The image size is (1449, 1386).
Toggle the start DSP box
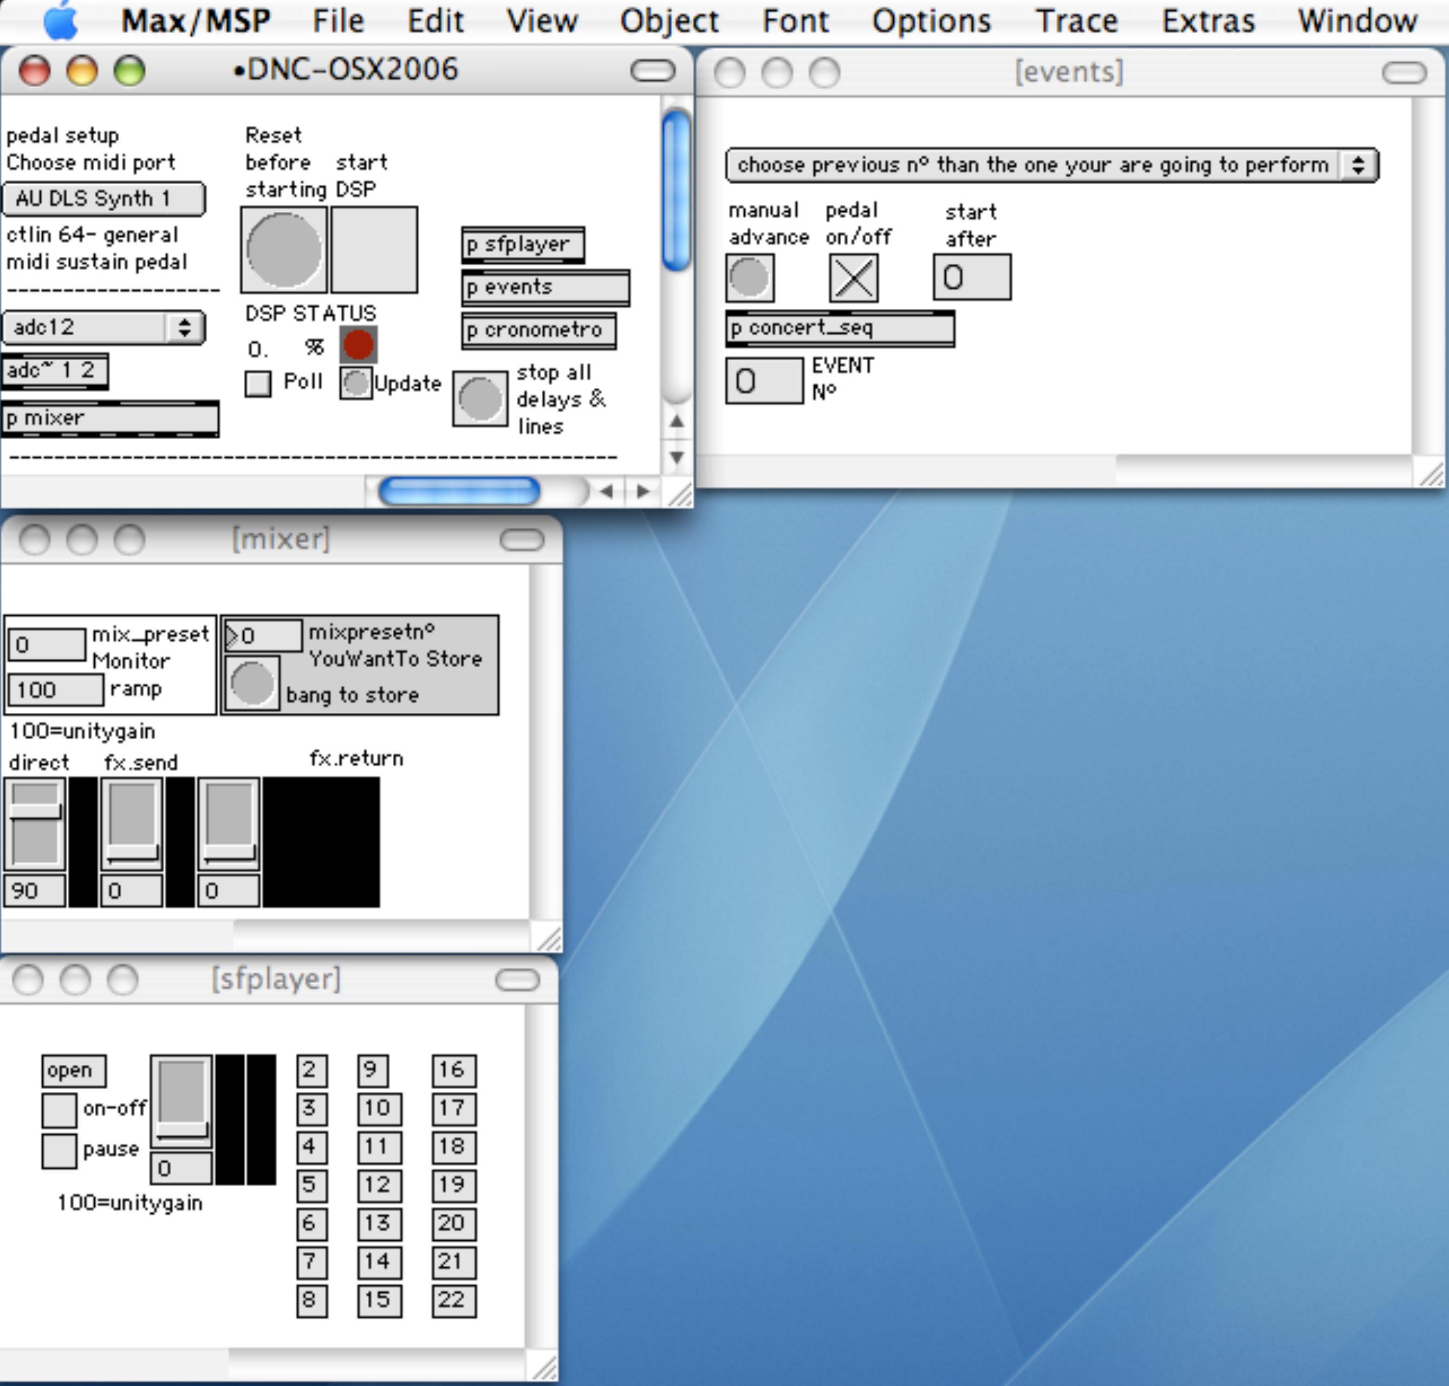point(374,250)
